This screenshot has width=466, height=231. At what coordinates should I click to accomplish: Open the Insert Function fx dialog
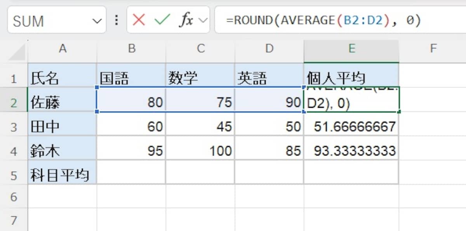188,20
